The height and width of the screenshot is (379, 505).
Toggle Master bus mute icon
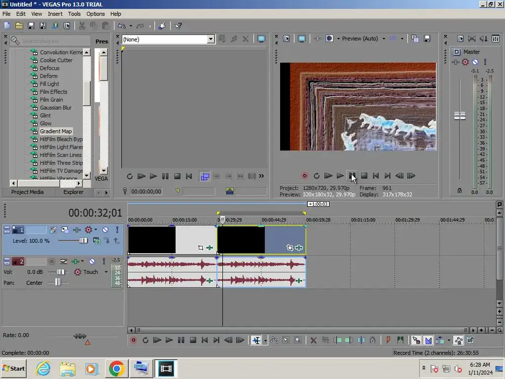tap(475, 62)
